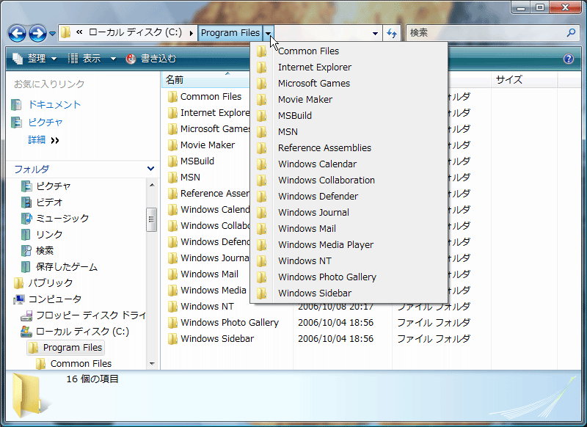Choose Windows Media Player in dropdown menu

click(349, 244)
